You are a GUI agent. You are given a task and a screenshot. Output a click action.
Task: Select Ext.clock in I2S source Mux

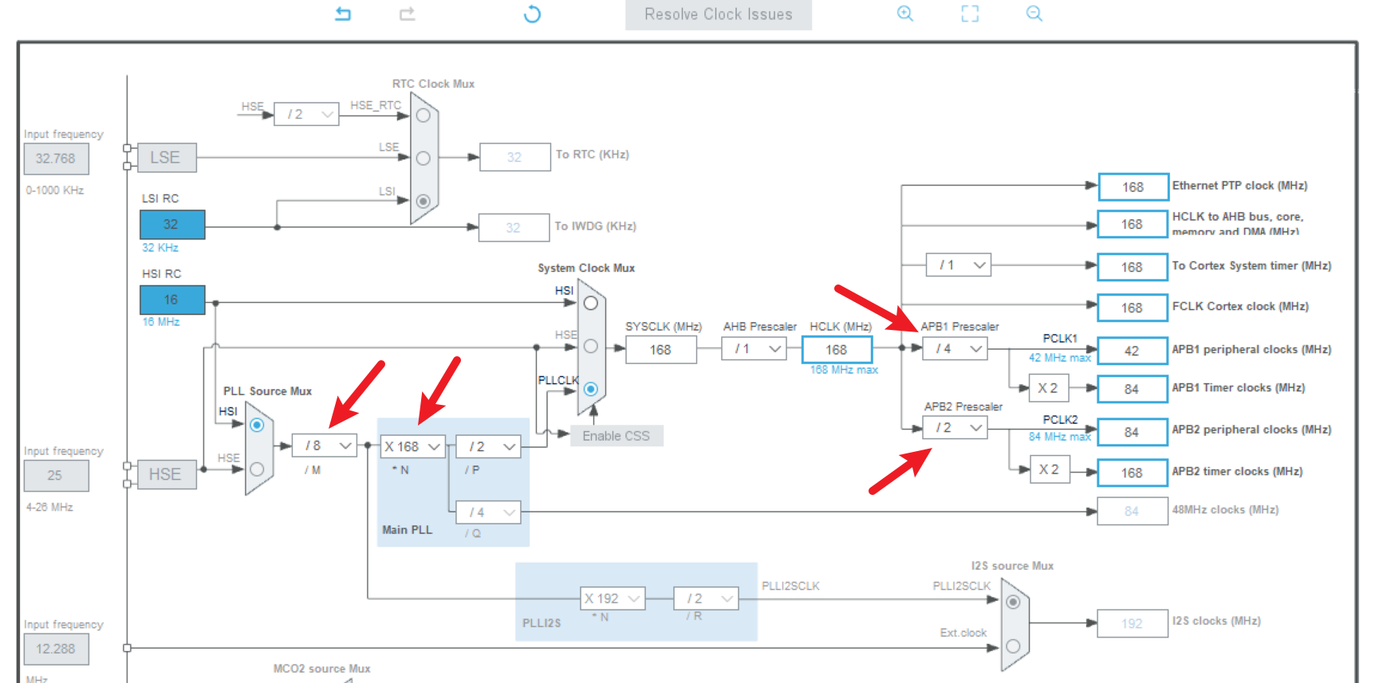(x=1013, y=646)
